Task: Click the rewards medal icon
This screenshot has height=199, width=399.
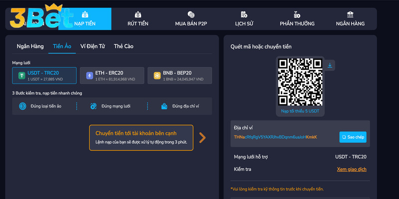Action: 297,14
